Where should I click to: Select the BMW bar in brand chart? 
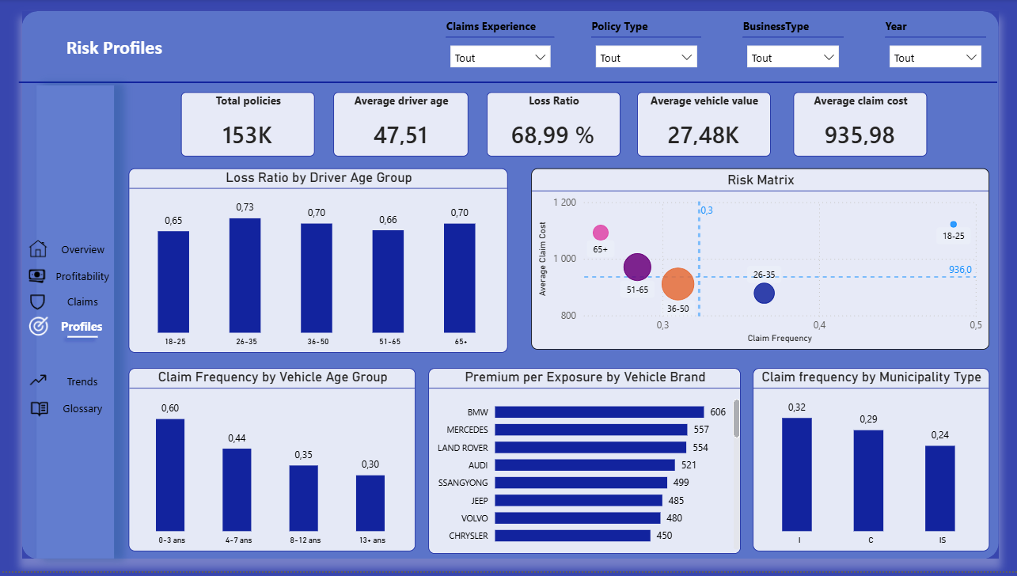click(599, 411)
